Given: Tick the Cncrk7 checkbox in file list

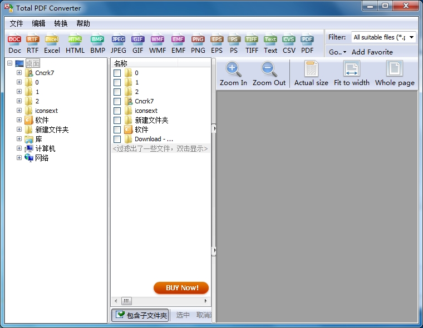Looking at the screenshot, I should [117, 101].
